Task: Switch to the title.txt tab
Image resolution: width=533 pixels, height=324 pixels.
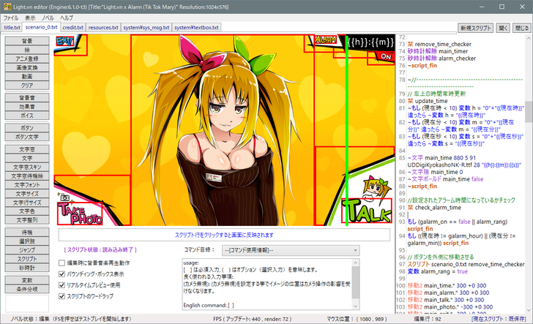Action: (12, 28)
